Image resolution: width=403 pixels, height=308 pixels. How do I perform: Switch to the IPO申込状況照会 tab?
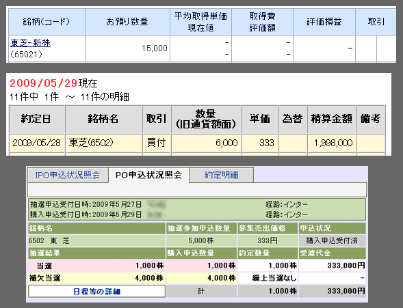tap(68, 175)
